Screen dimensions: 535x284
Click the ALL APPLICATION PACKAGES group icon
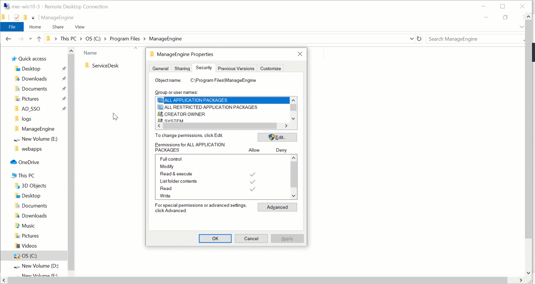coord(160,100)
